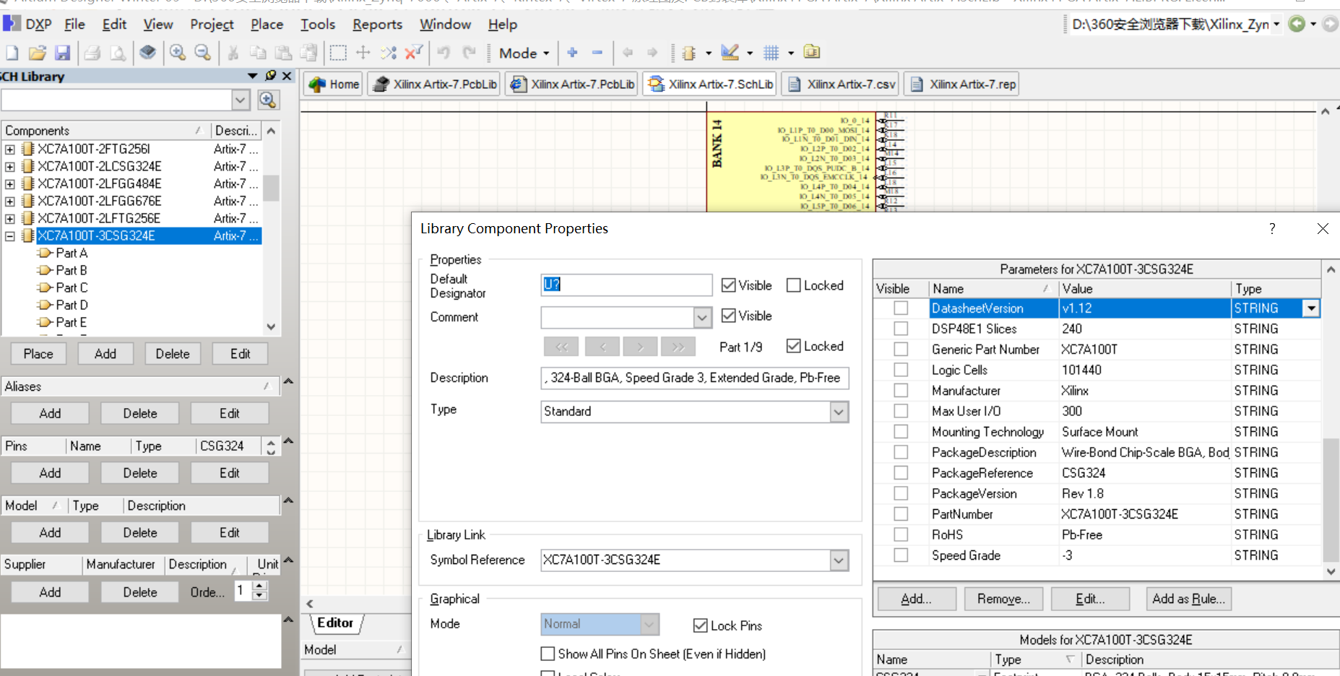Click Delete button in the Pins section
The image size is (1340, 676).
[x=140, y=473]
